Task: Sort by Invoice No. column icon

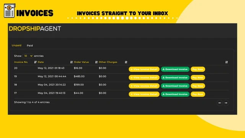Action: tap(35, 62)
